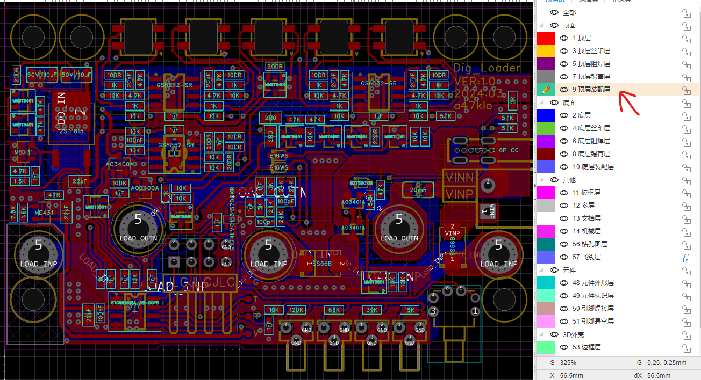Screen dimensions: 701x380
Task: Open yellow swatch of 3 顶层丝印层
Action: point(546,51)
